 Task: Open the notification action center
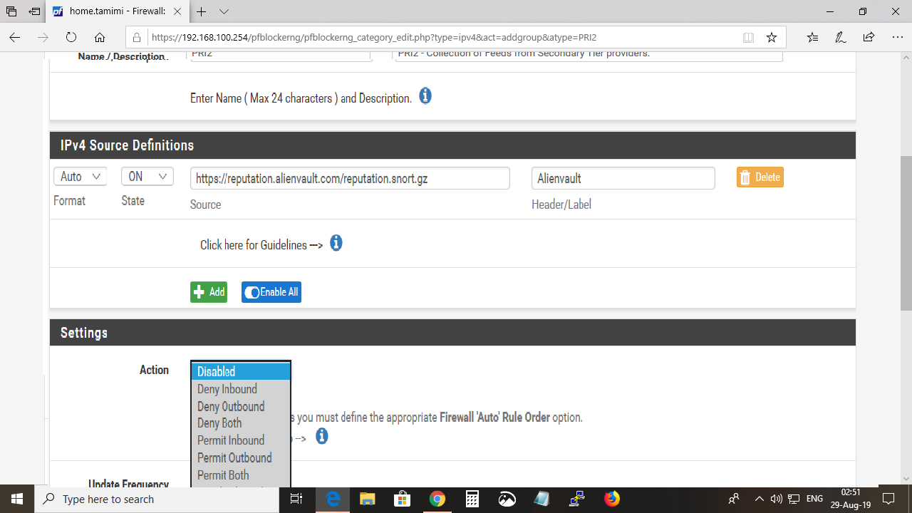tap(888, 499)
